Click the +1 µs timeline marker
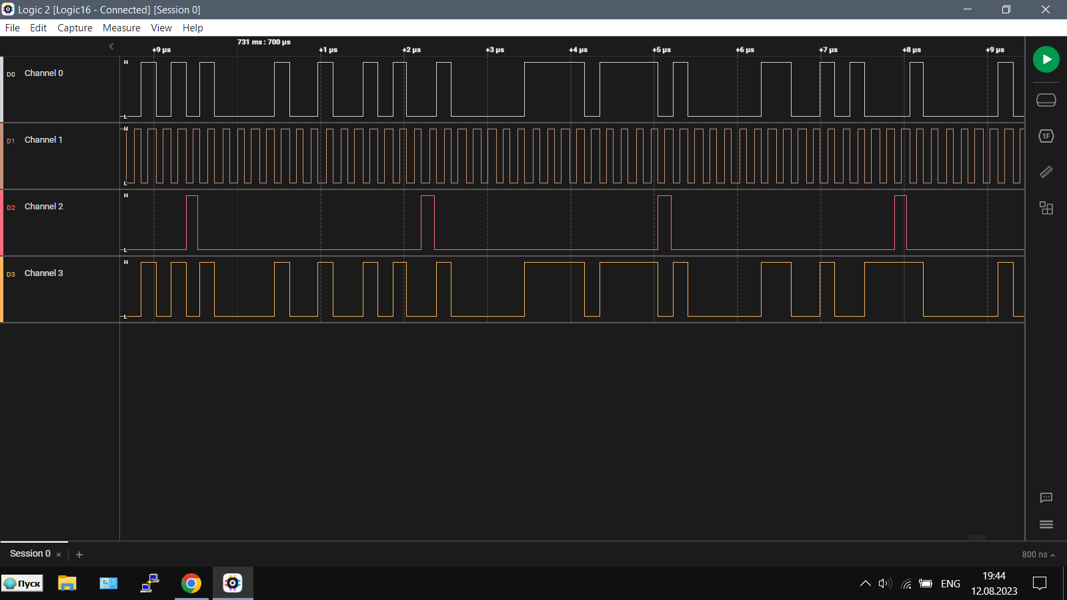The image size is (1067, 600). tap(328, 50)
